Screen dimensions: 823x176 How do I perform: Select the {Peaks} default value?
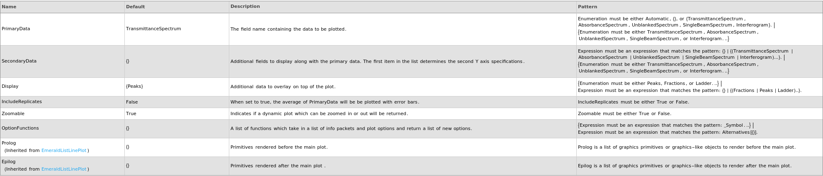click(x=134, y=87)
